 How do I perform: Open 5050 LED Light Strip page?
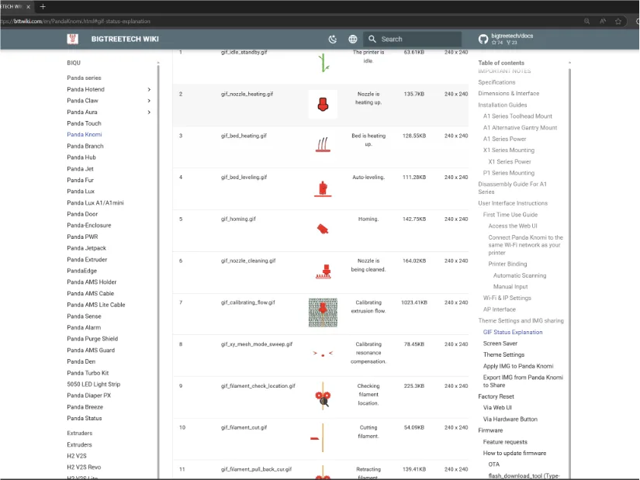coord(93,384)
